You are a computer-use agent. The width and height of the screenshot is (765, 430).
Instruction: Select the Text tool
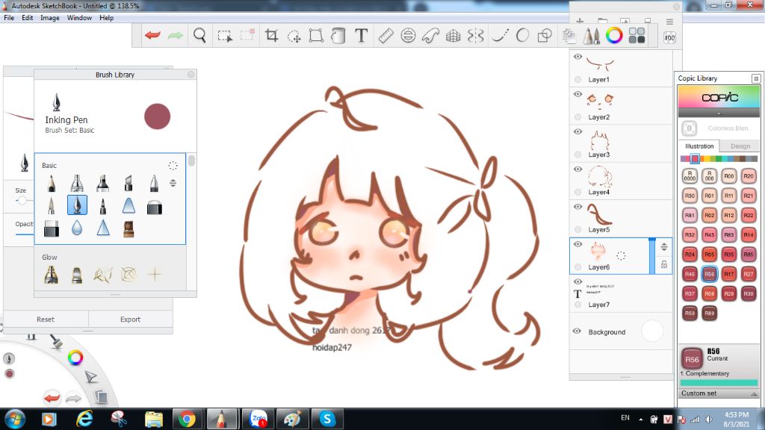(361, 36)
